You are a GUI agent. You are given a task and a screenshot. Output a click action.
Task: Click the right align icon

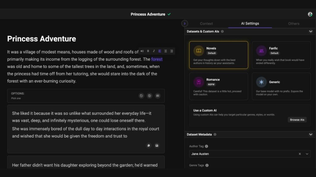(172, 51)
